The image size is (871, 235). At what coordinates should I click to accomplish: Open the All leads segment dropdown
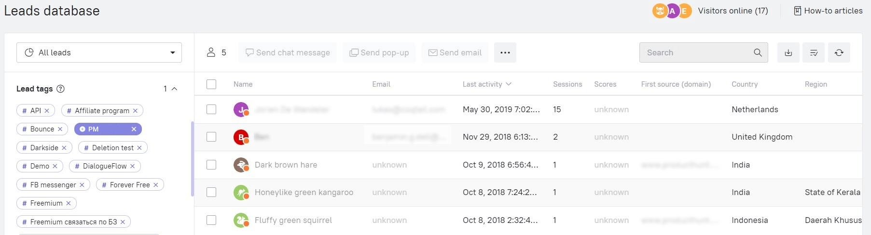pos(99,52)
